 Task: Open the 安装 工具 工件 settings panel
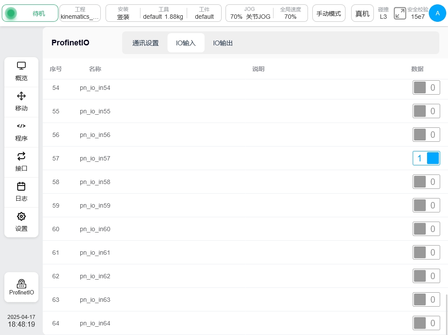163,13
